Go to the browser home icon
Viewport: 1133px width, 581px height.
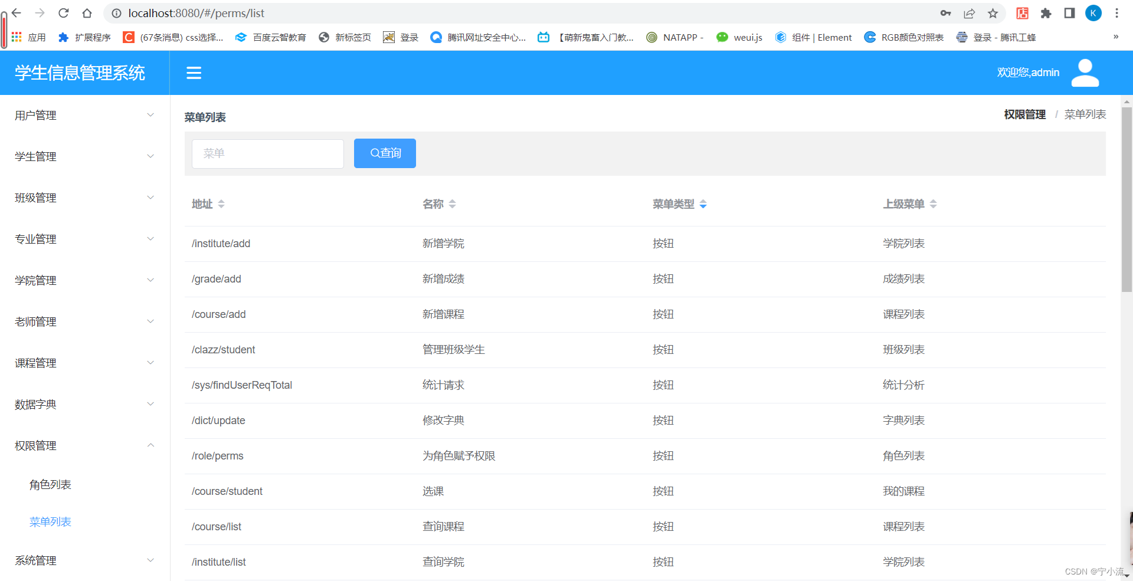click(x=87, y=13)
